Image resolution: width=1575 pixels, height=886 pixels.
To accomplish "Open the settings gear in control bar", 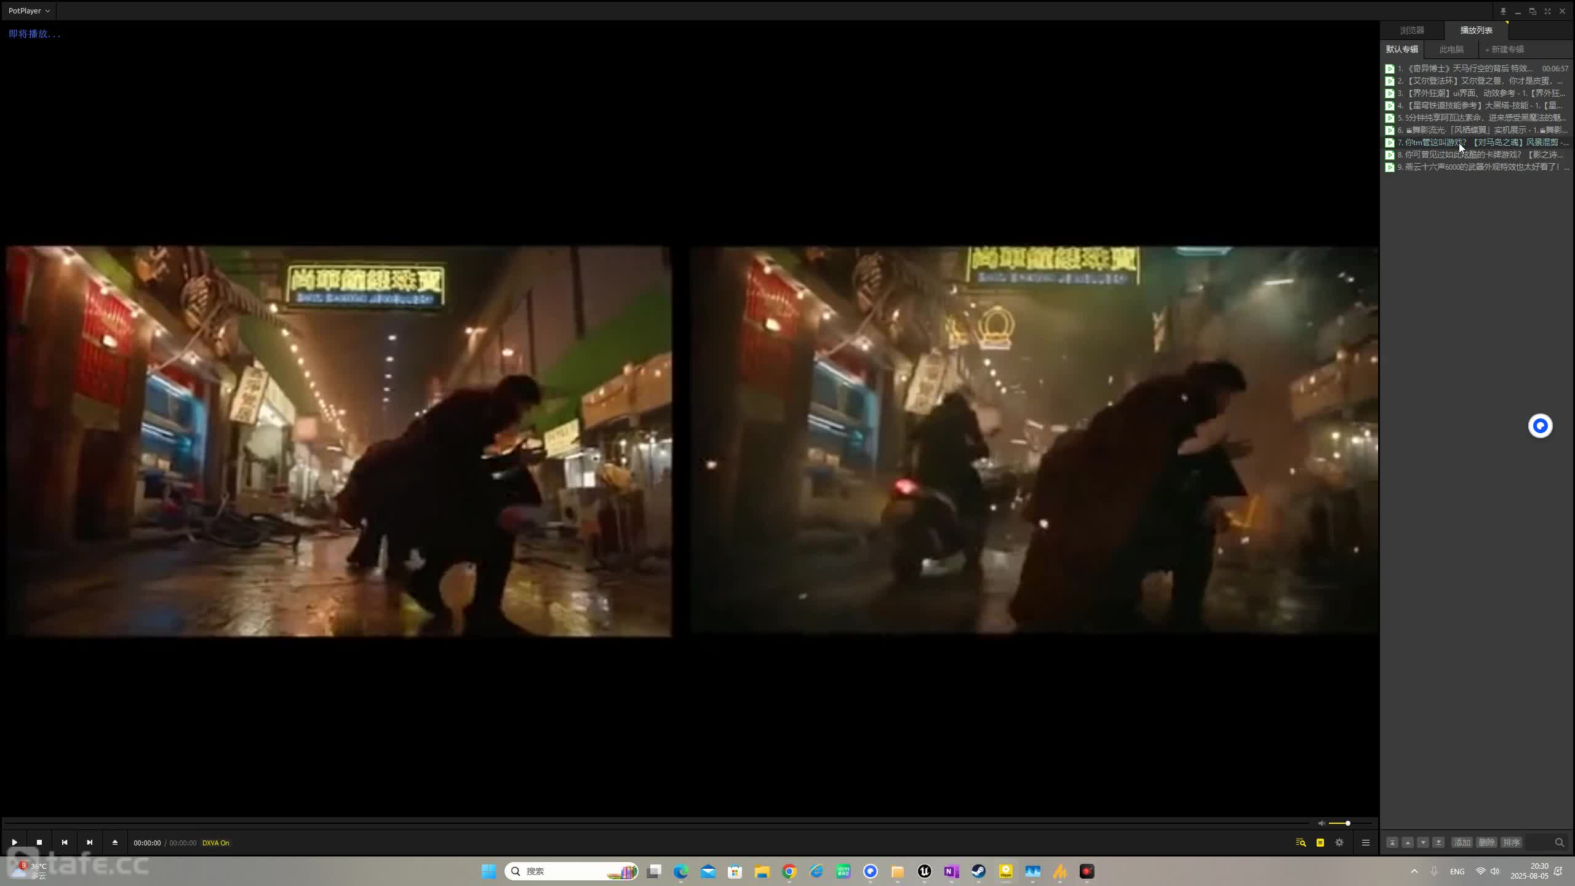I will 1339,843.
